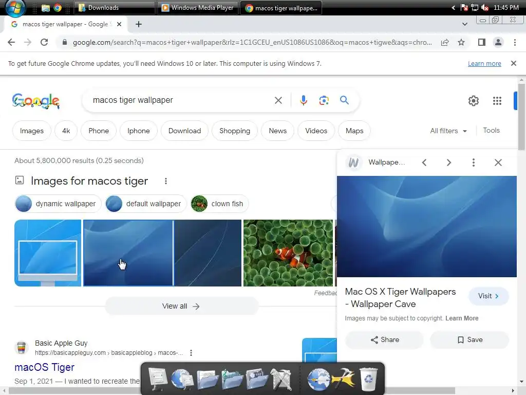Save the image with the Save button

coord(469,339)
